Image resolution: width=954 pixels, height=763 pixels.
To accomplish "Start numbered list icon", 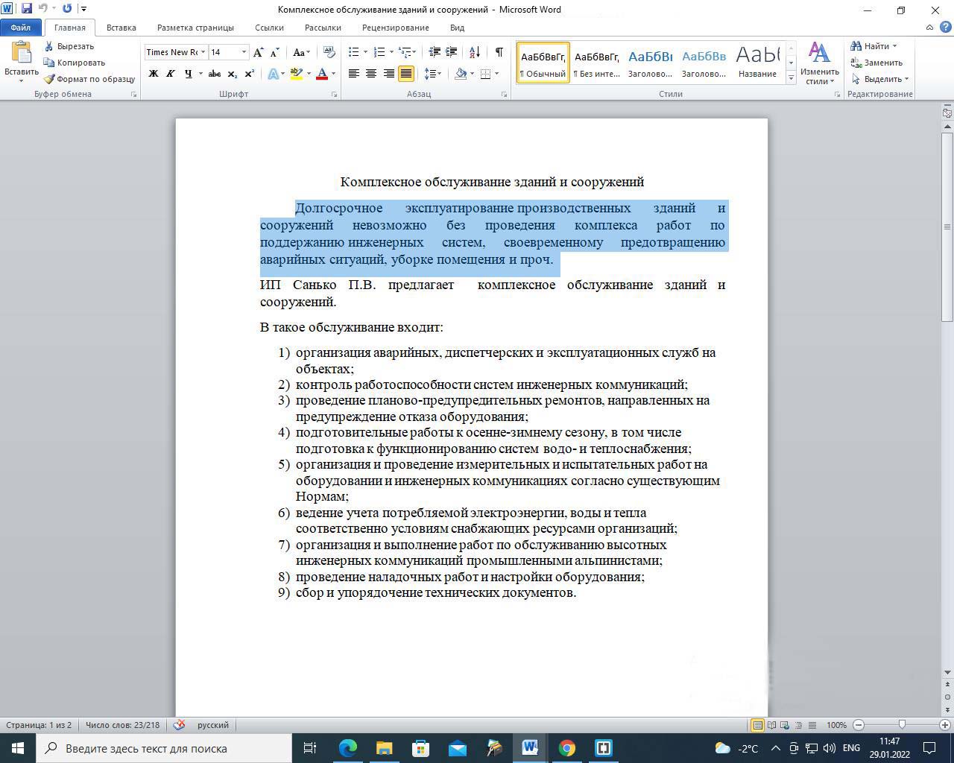I will tap(379, 52).
